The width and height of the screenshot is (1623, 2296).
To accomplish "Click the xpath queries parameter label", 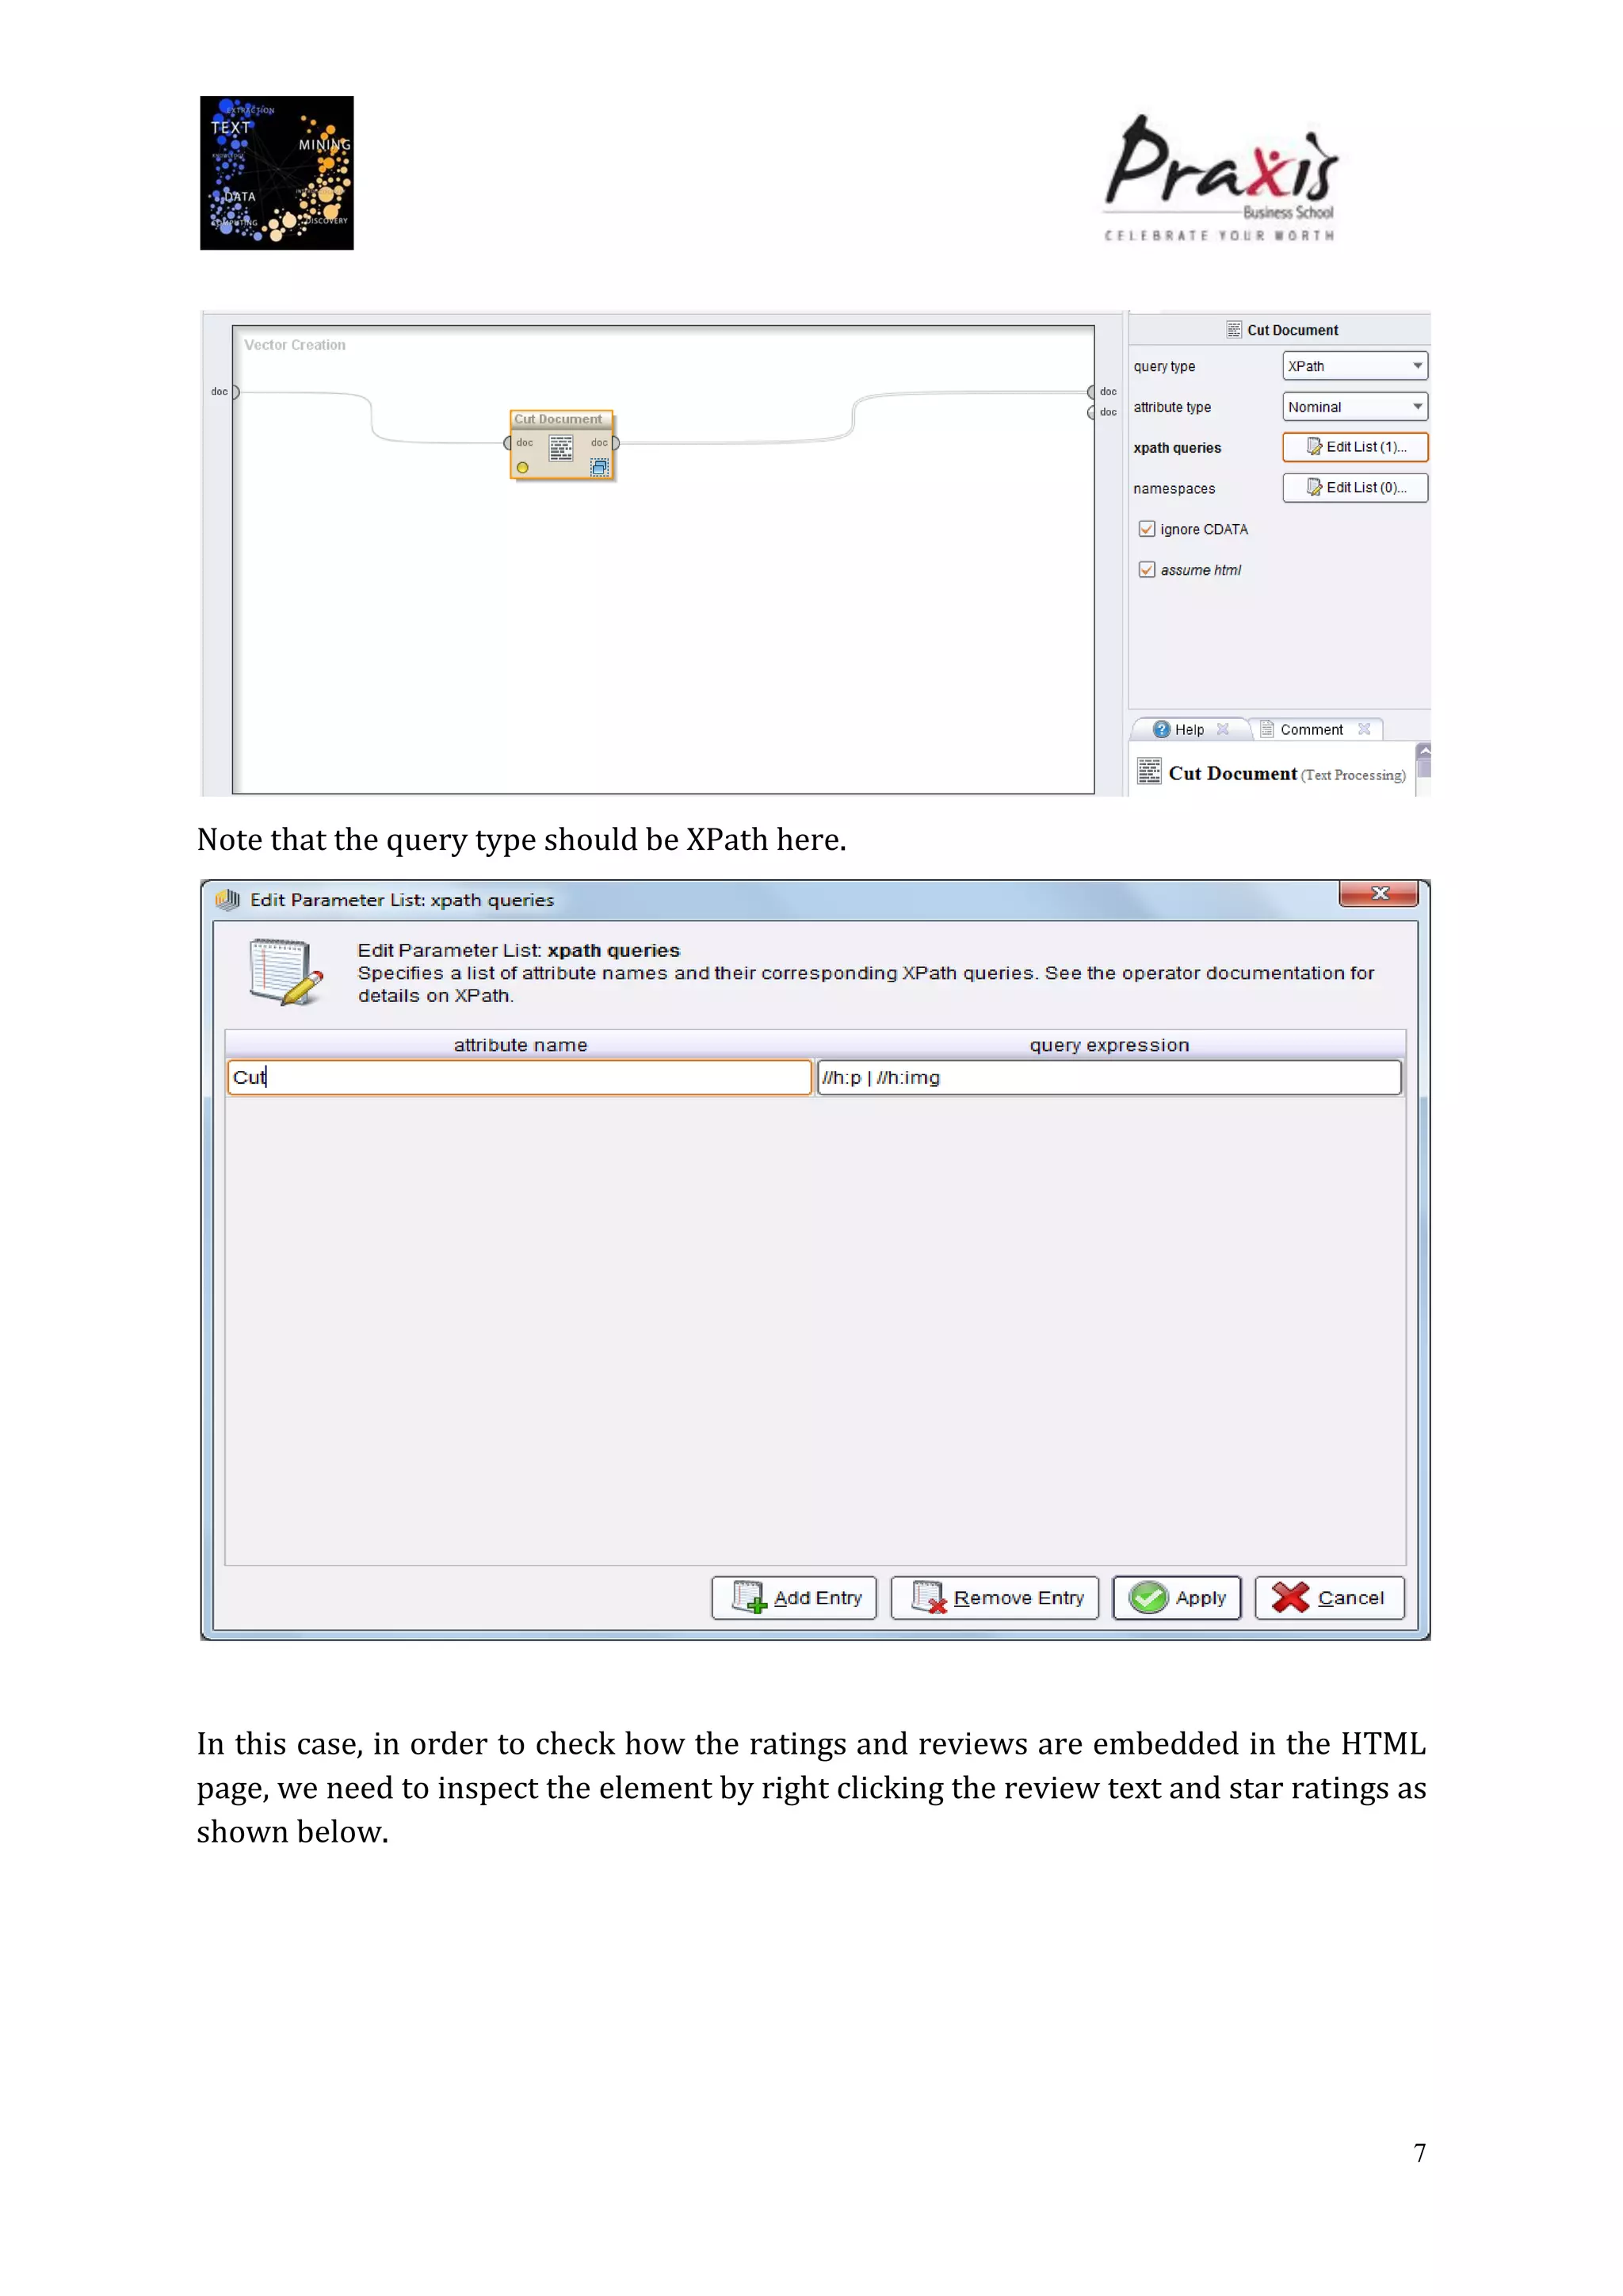I will coord(1178,448).
